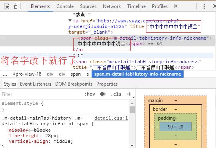
Task: Toggle the :hov element state panel
Action: 90,94
